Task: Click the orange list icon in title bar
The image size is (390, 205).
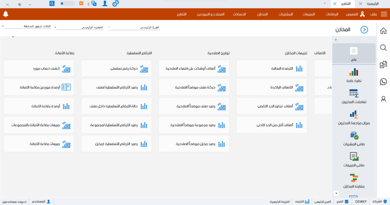Action: tap(81, 3)
